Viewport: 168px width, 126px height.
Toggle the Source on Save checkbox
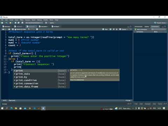pos(20,29)
